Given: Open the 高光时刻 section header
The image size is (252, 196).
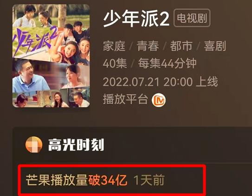Looking at the screenshot, I should coord(76,145).
